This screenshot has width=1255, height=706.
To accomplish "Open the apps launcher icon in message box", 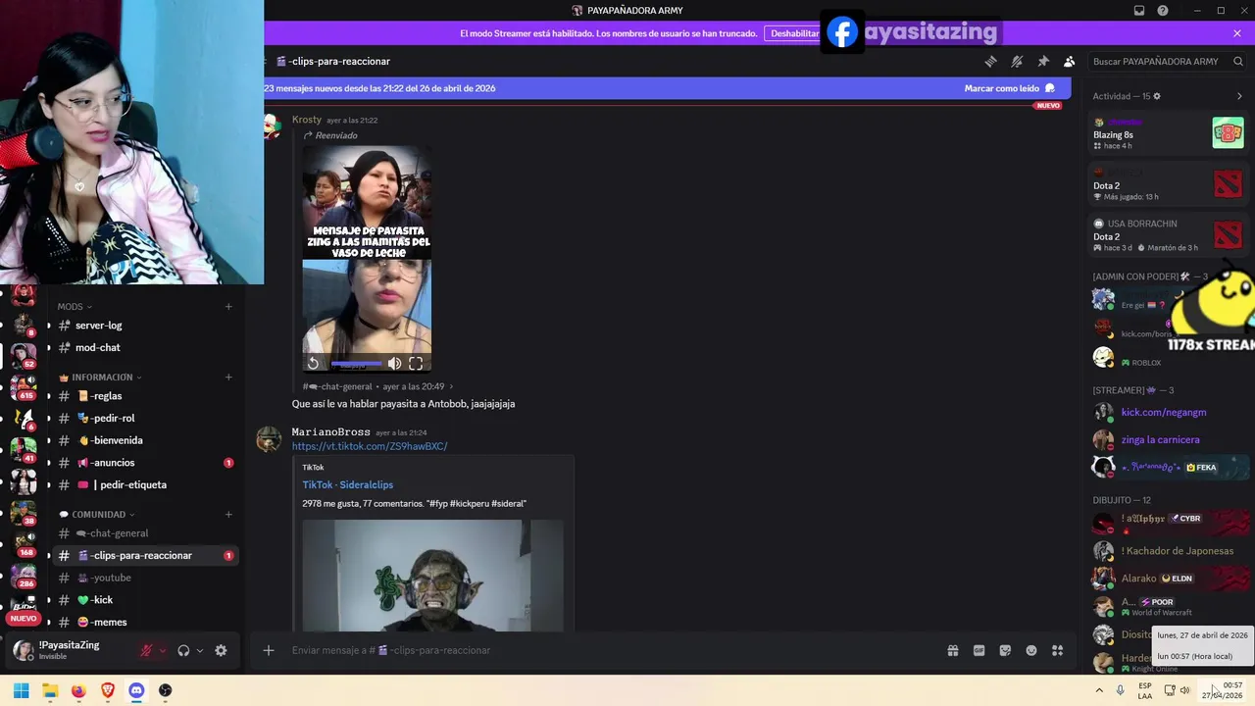I will pyautogui.click(x=1057, y=650).
